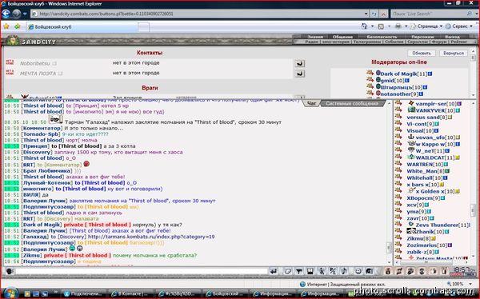The image size is (480, 299).
Task: Click the eraser clear-chat icon
Action: 287,271
